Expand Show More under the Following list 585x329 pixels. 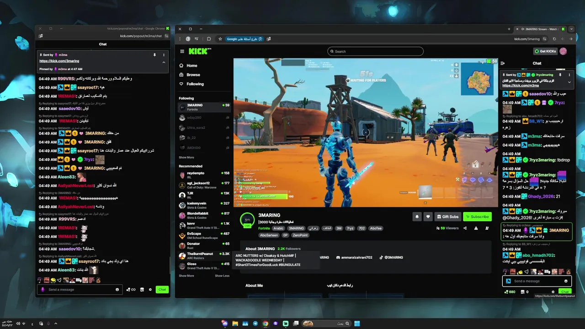pos(186,157)
